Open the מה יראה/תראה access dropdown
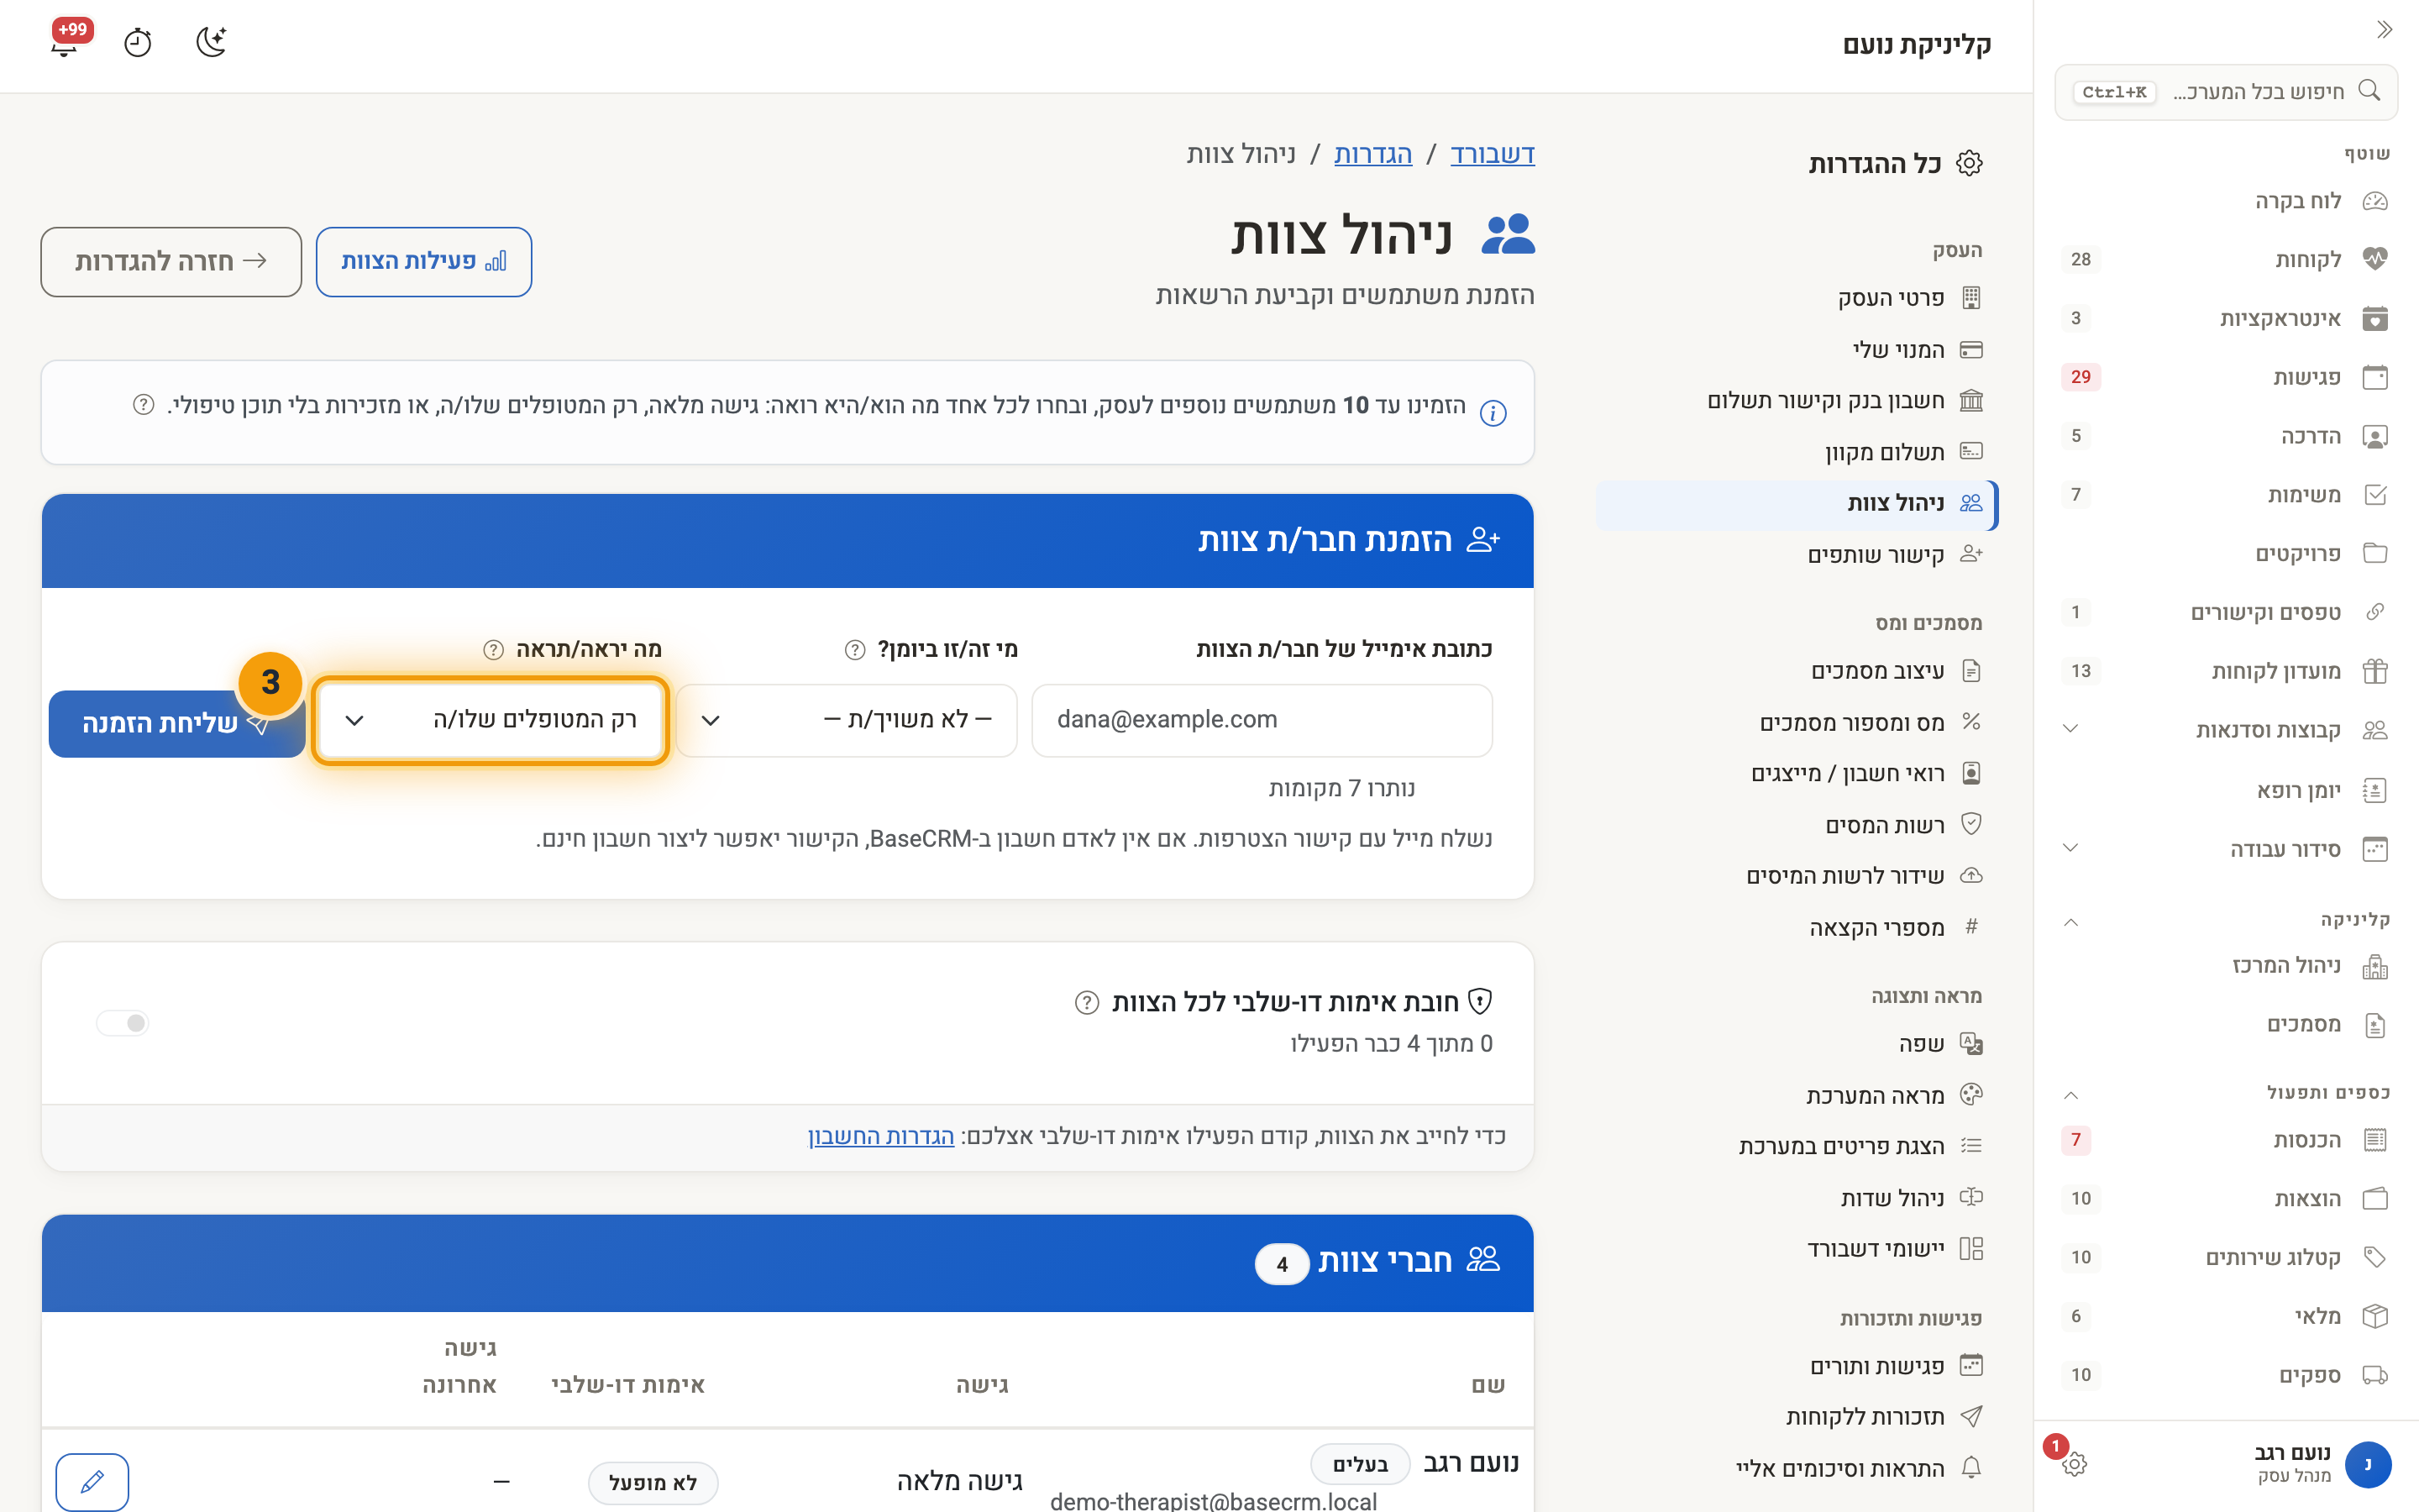Image resolution: width=2419 pixels, height=1512 pixels. pos(490,720)
